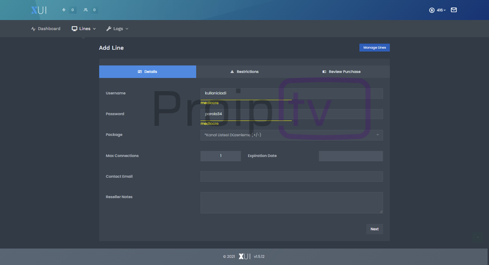This screenshot has height=265, width=489.
Task: Click the Review Purchase tab icon
Action: [324, 72]
